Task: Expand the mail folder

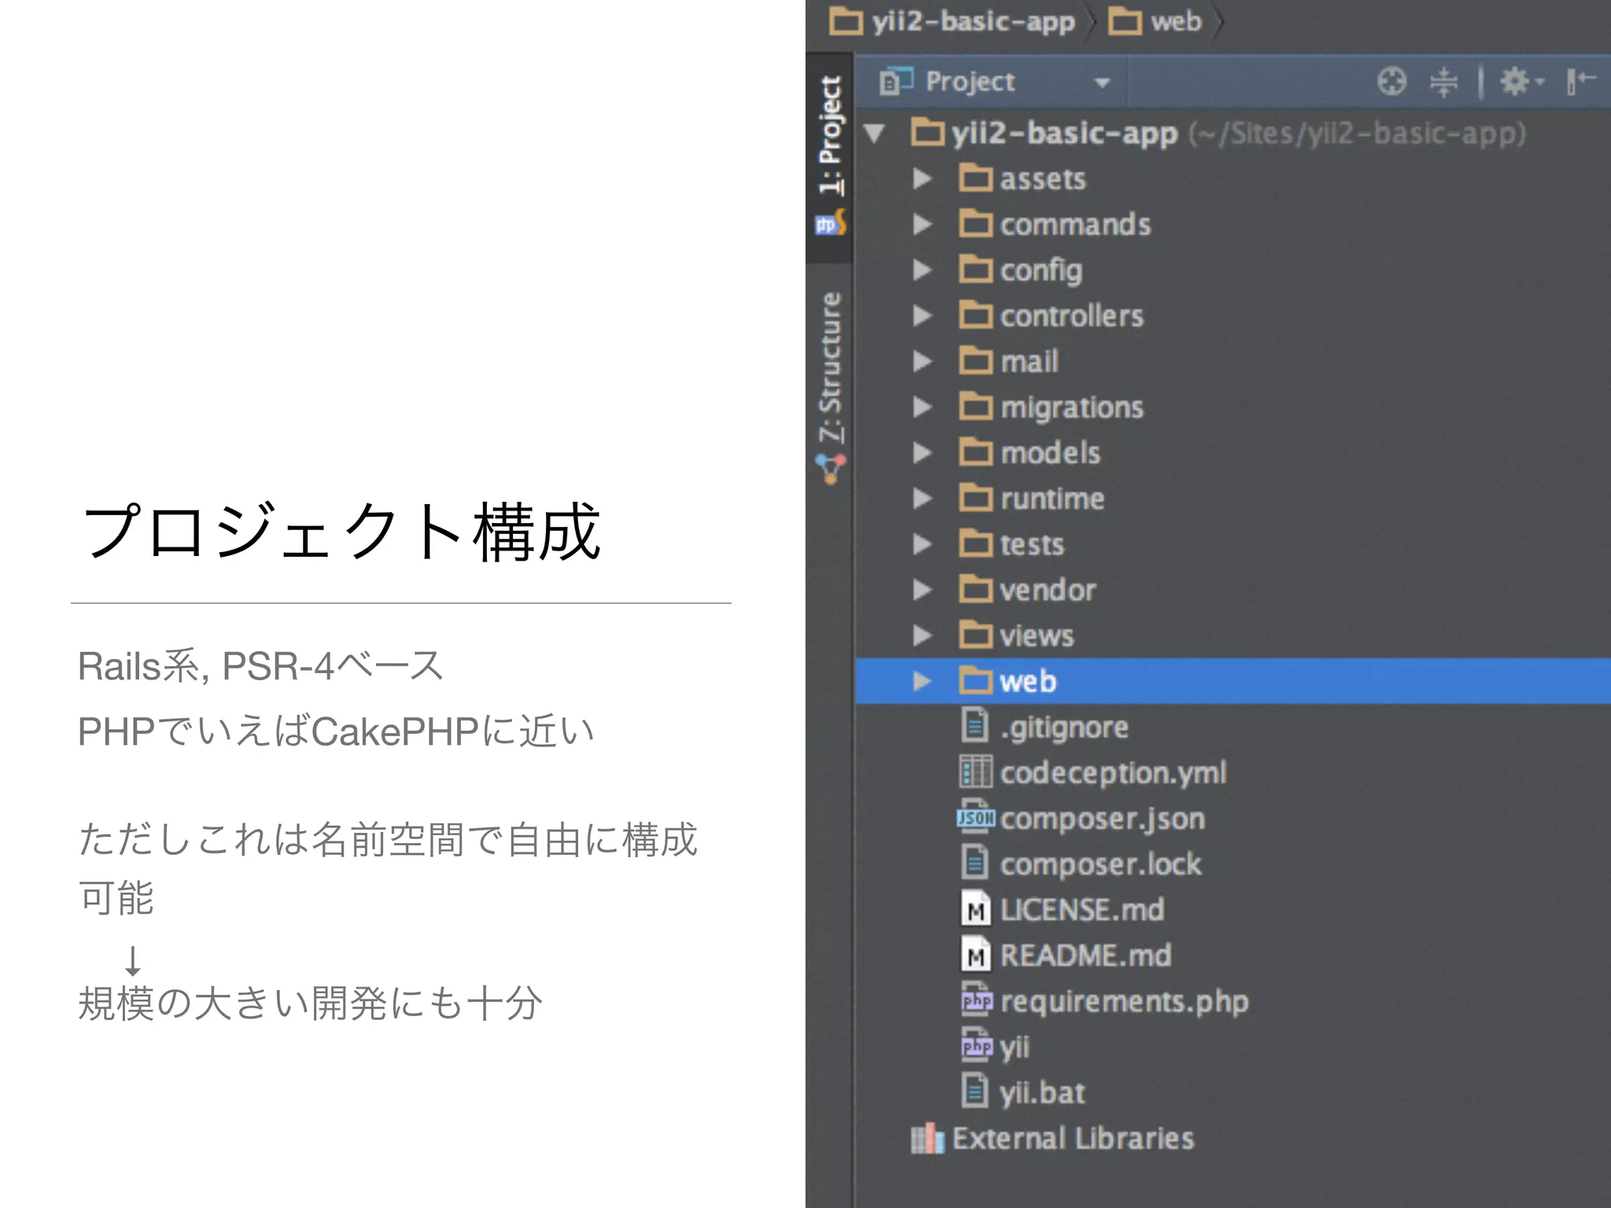Action: [x=922, y=362]
